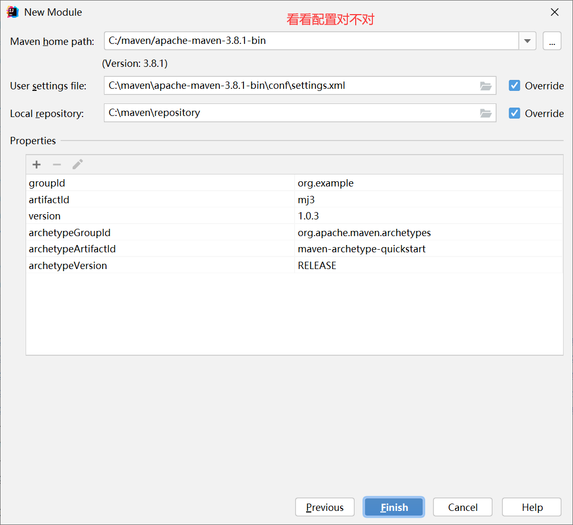Open folder browser for Local repository
Screen dimensions: 573x525
tap(485, 113)
